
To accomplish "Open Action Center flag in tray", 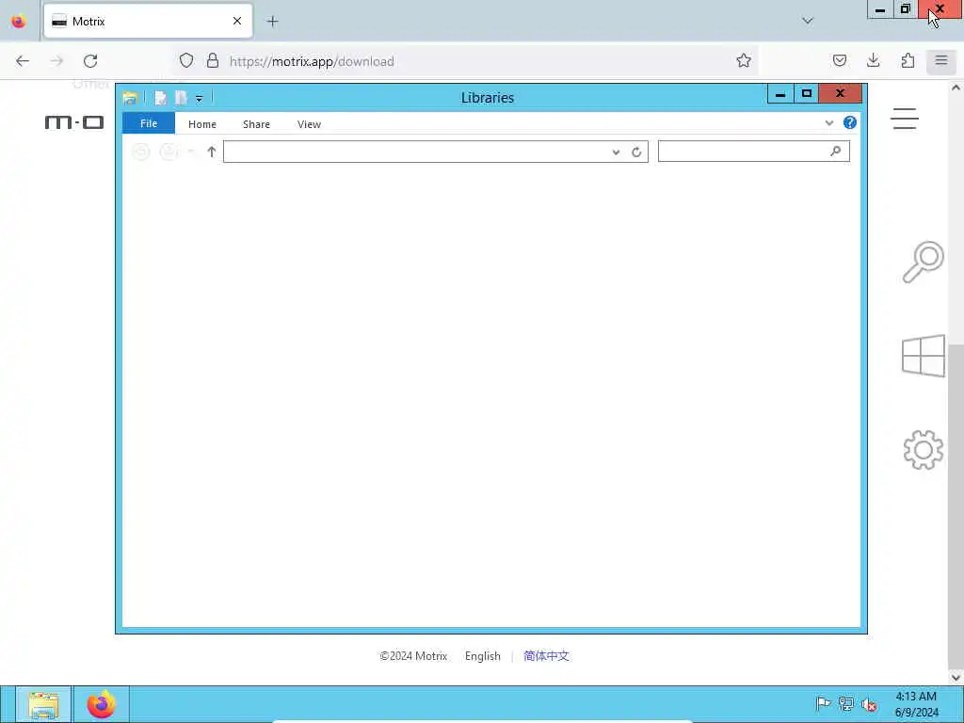I will 823,704.
